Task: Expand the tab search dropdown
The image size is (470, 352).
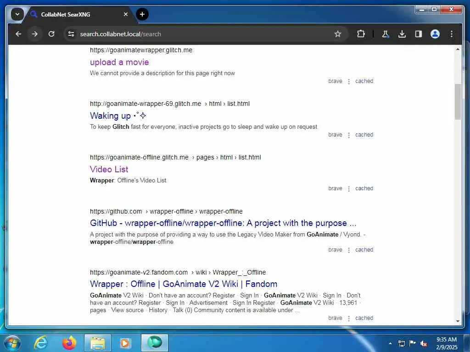Action: (x=17, y=14)
